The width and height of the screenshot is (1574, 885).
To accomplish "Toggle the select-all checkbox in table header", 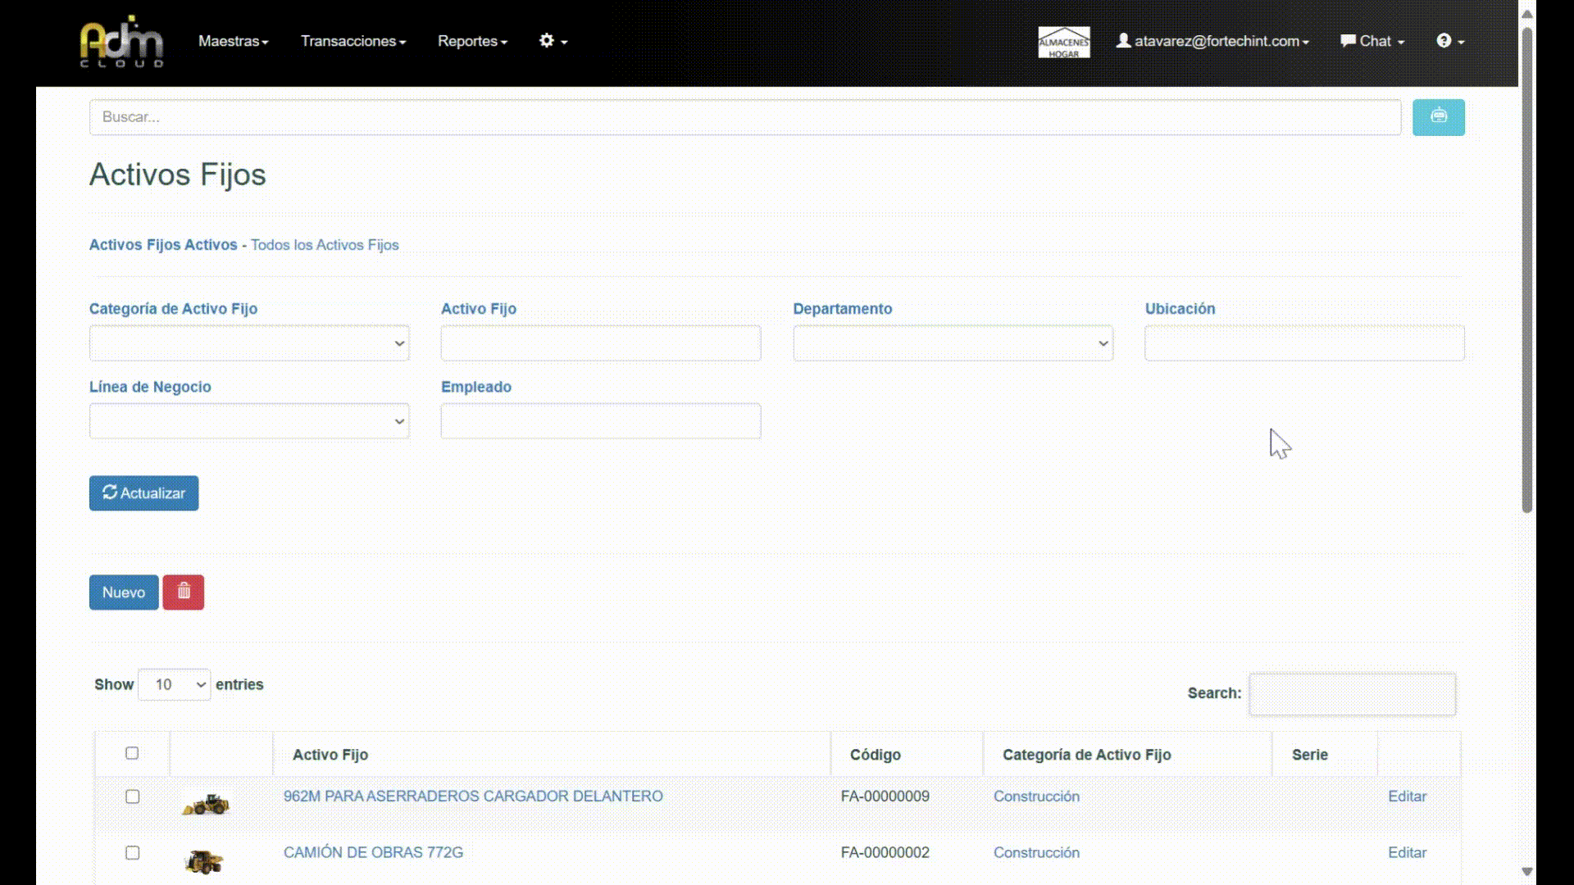I will [132, 753].
